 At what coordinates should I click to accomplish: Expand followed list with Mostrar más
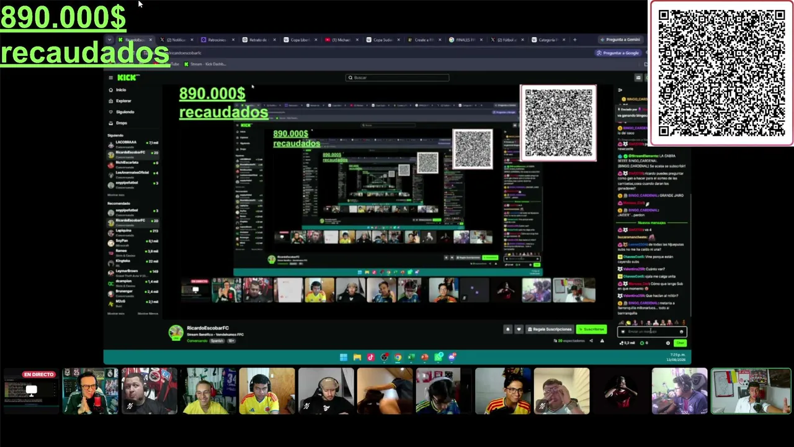click(x=116, y=195)
